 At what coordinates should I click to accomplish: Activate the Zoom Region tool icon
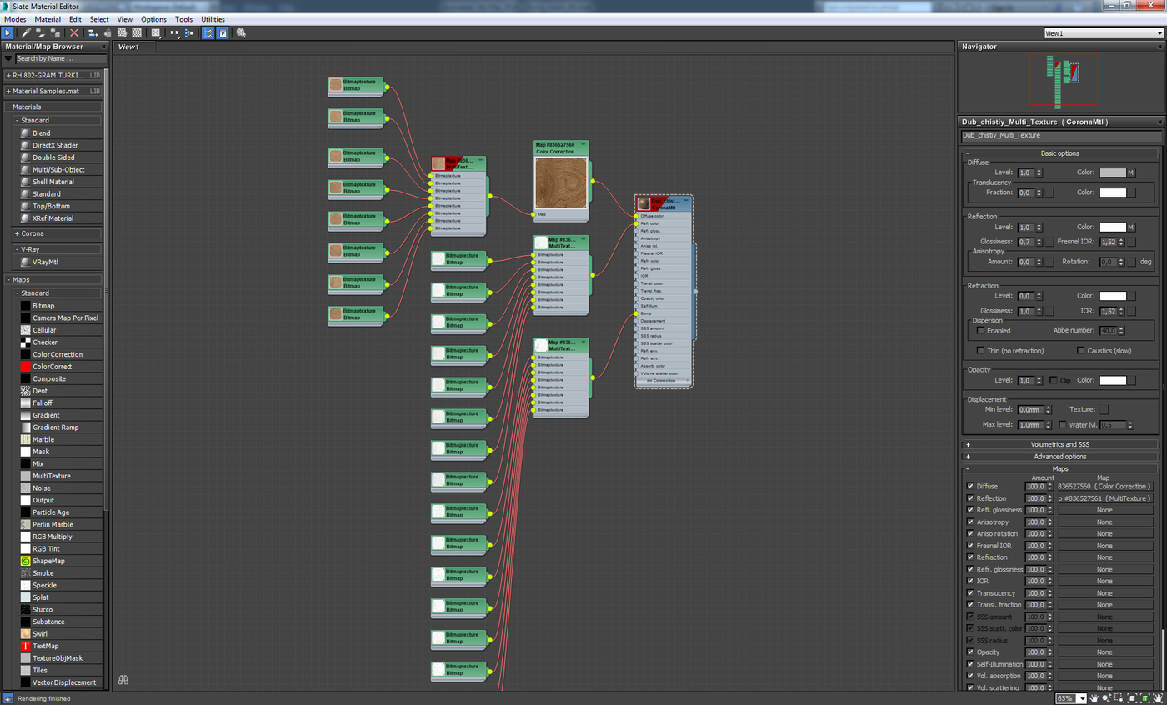1119,698
